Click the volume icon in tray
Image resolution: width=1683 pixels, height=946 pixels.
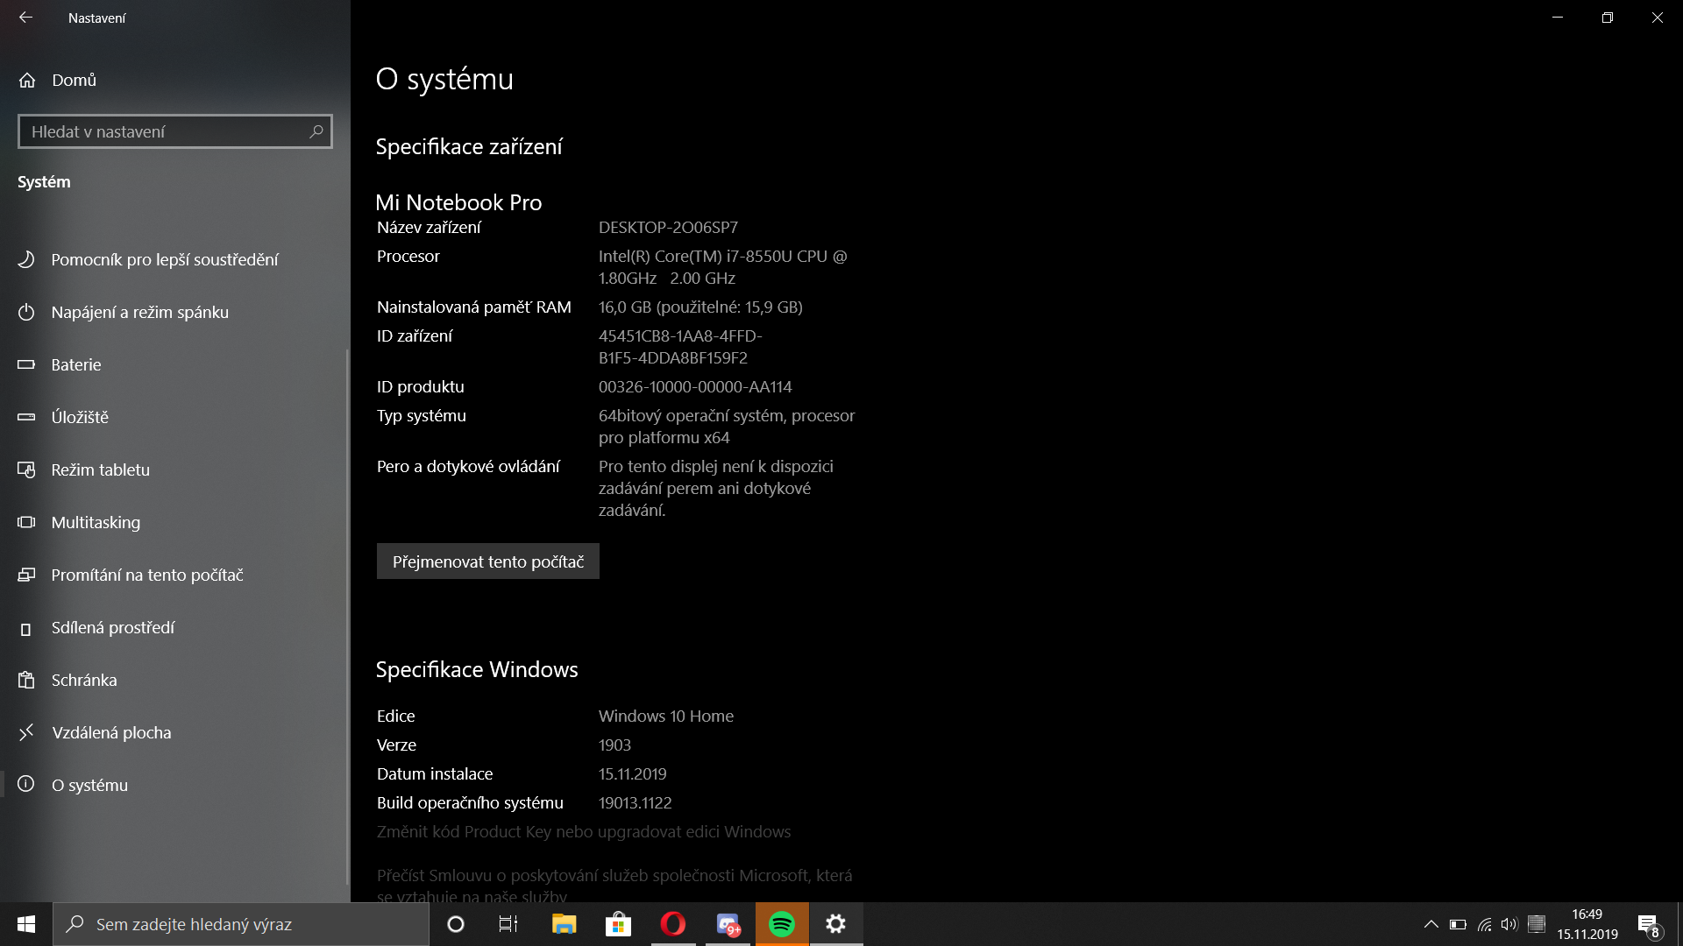coord(1509,924)
